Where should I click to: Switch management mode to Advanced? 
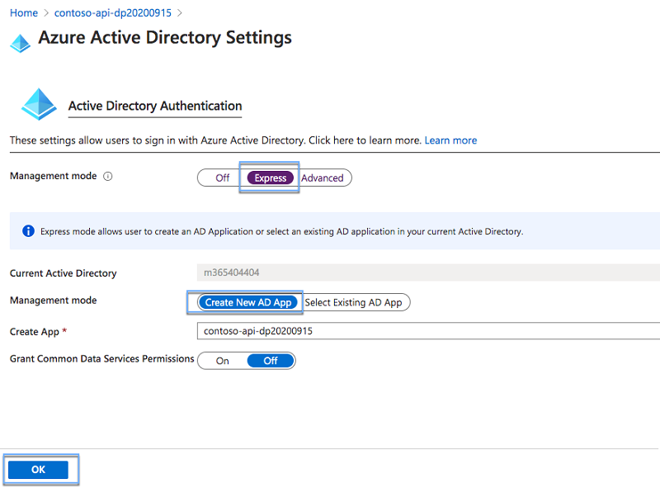[x=323, y=178]
